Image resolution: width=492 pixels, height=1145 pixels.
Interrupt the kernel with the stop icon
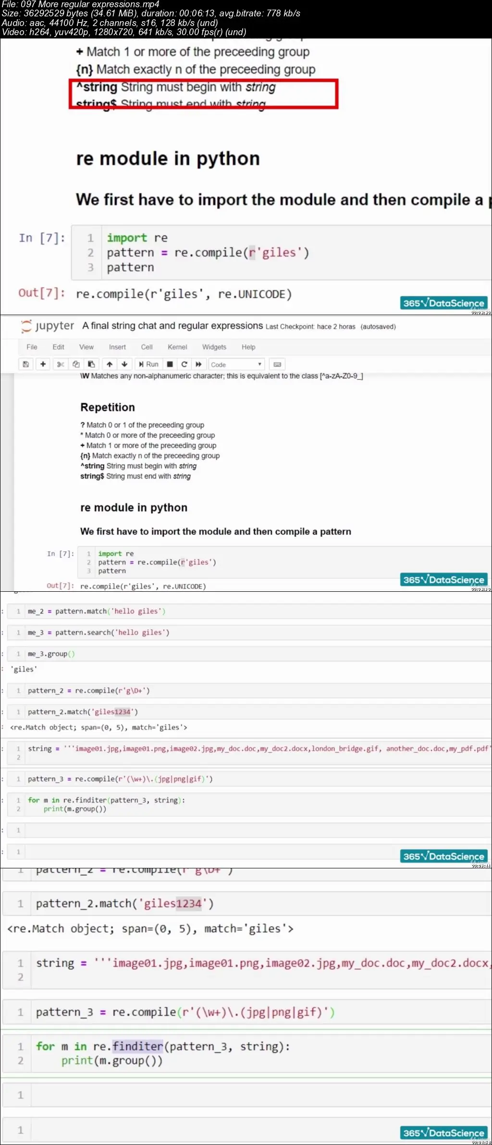click(170, 364)
